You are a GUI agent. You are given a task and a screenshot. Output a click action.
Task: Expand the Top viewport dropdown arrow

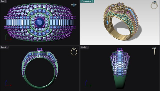pos(6,1)
